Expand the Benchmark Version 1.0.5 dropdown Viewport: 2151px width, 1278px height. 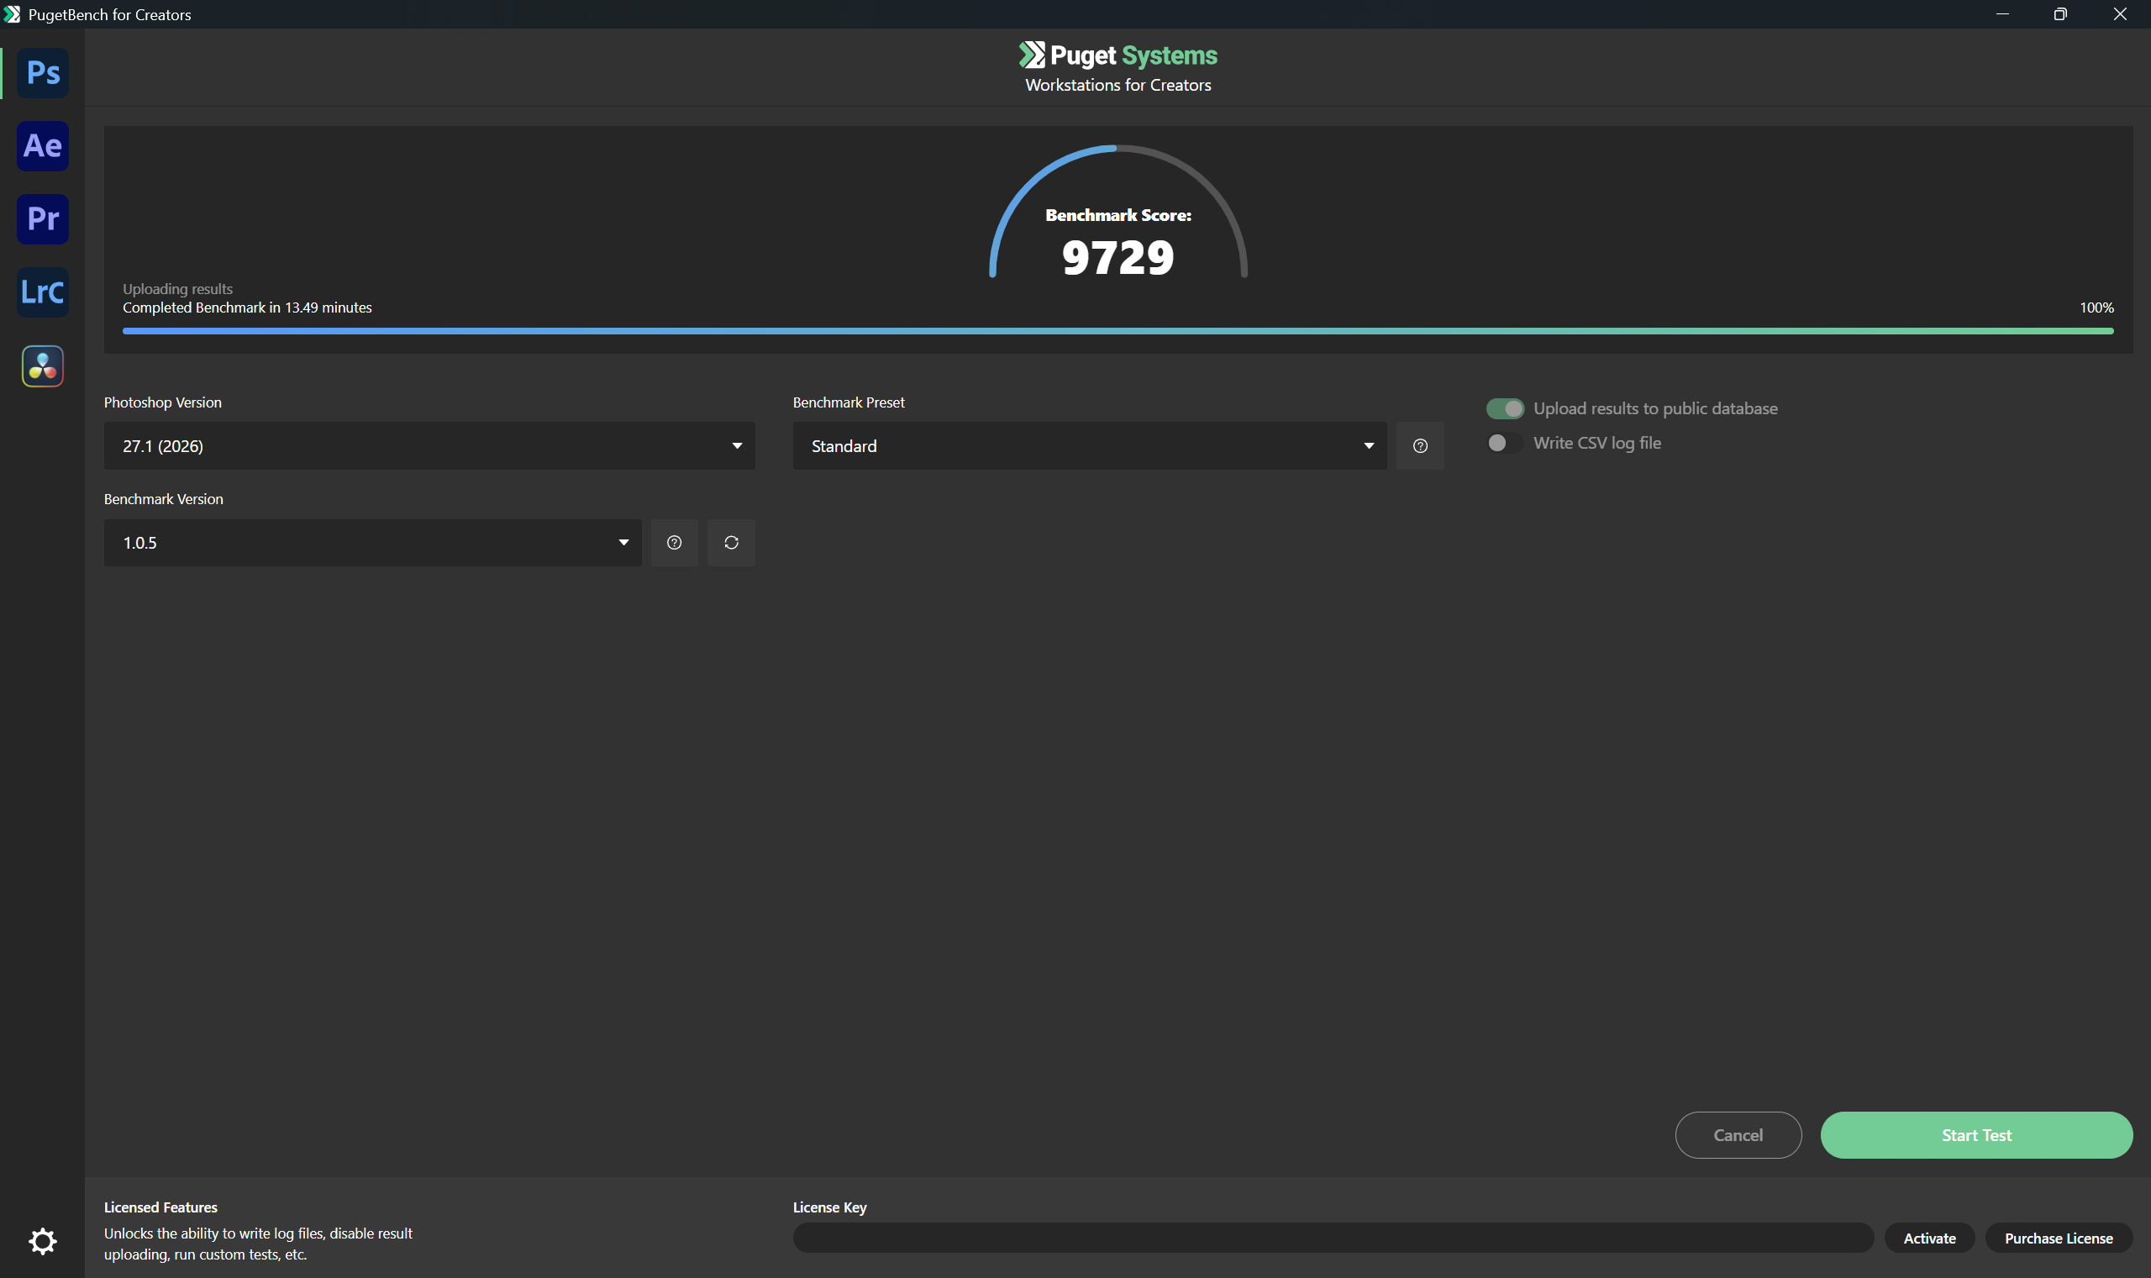pos(372,543)
